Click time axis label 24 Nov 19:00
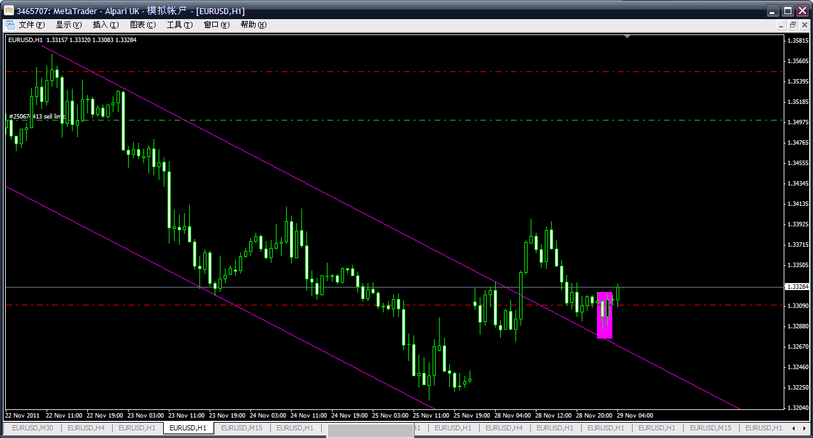The image size is (813, 438). pyautogui.click(x=349, y=415)
